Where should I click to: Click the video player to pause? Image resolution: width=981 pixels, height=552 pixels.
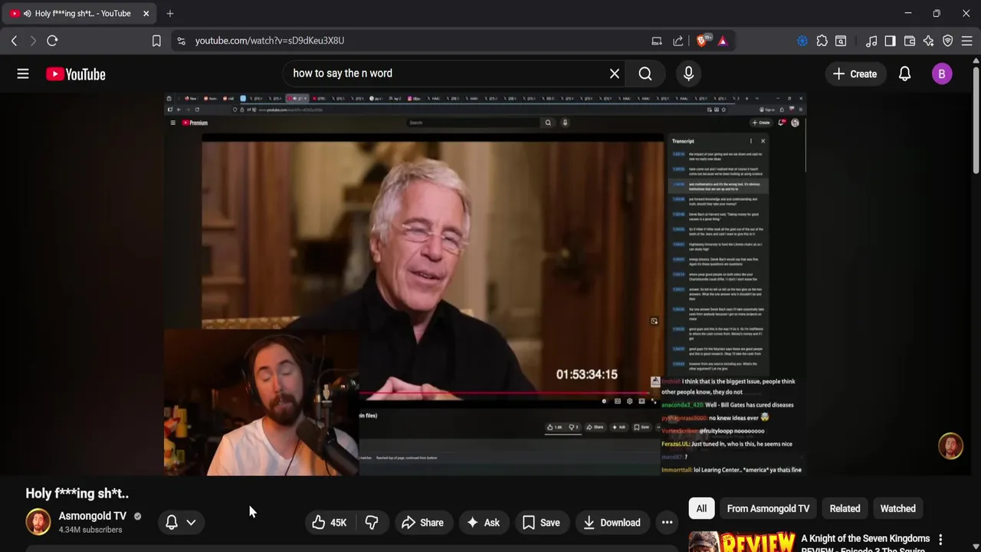pos(484,284)
